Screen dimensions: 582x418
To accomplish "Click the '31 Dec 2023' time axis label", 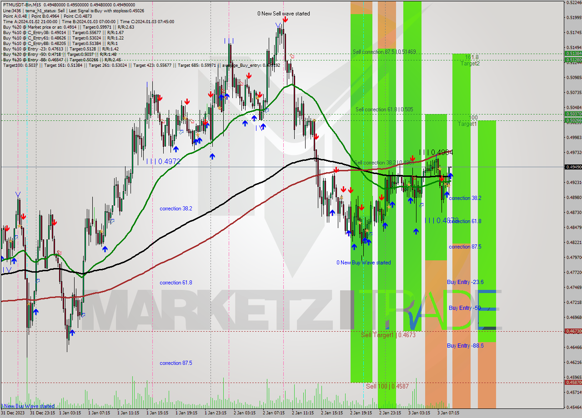I will (13, 413).
